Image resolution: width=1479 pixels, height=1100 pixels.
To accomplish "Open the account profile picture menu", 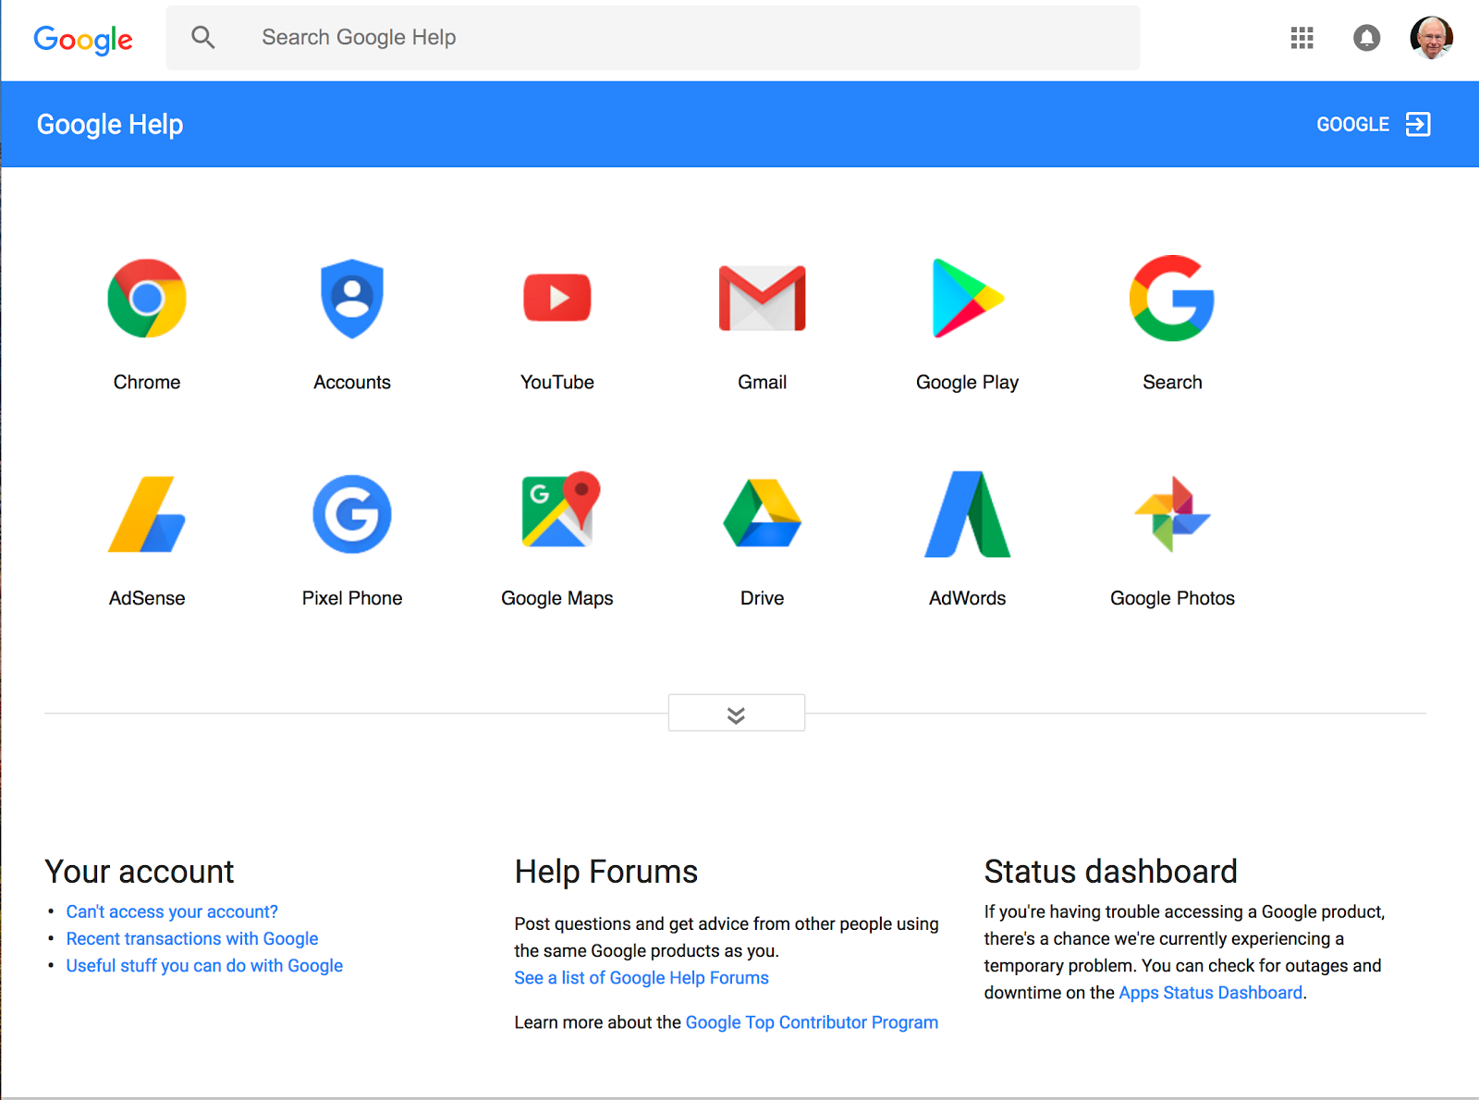I will (x=1431, y=38).
